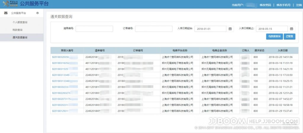This screenshot has height=133, width=303.
Task: Open 税款查询 in sidebar
Action: click(x=17, y=30)
